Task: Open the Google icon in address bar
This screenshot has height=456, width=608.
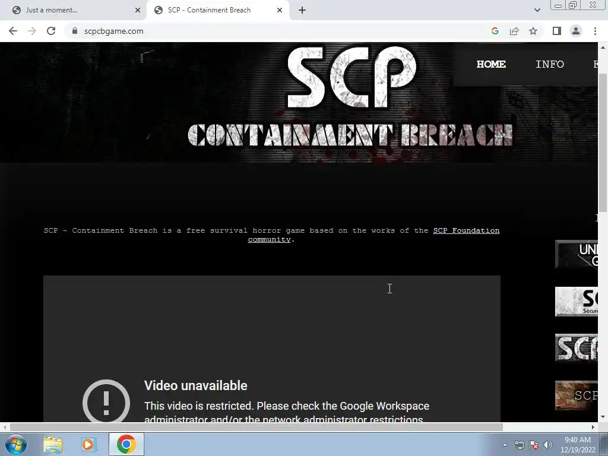Action: [x=495, y=31]
